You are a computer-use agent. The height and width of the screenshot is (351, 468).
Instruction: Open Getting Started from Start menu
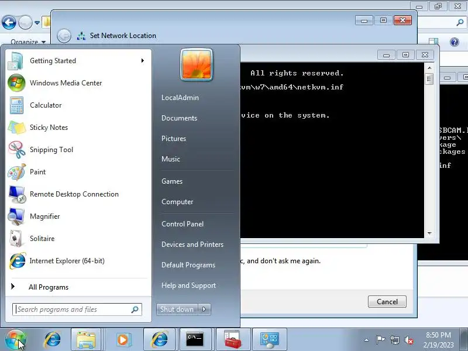click(x=78, y=61)
